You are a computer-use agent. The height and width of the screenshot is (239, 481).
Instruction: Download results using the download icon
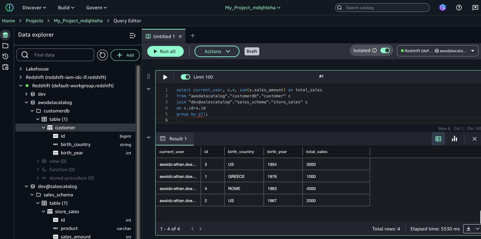point(469,229)
